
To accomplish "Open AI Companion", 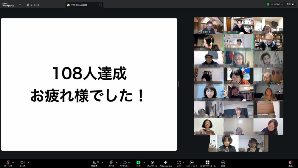I will pyautogui.click(x=165, y=162).
